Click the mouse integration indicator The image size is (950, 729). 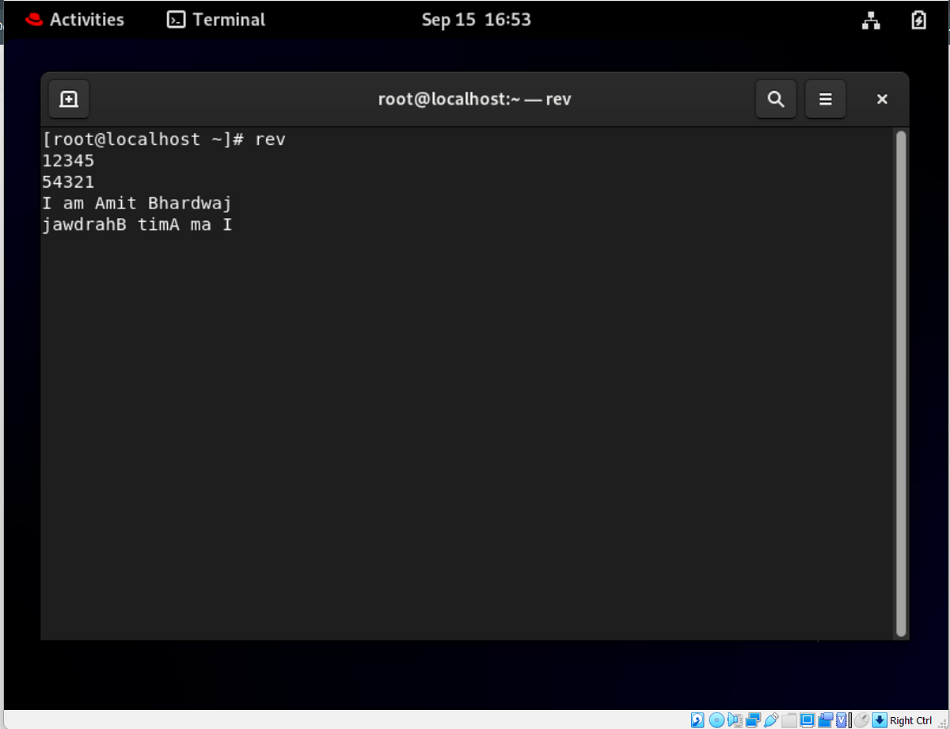click(861, 719)
